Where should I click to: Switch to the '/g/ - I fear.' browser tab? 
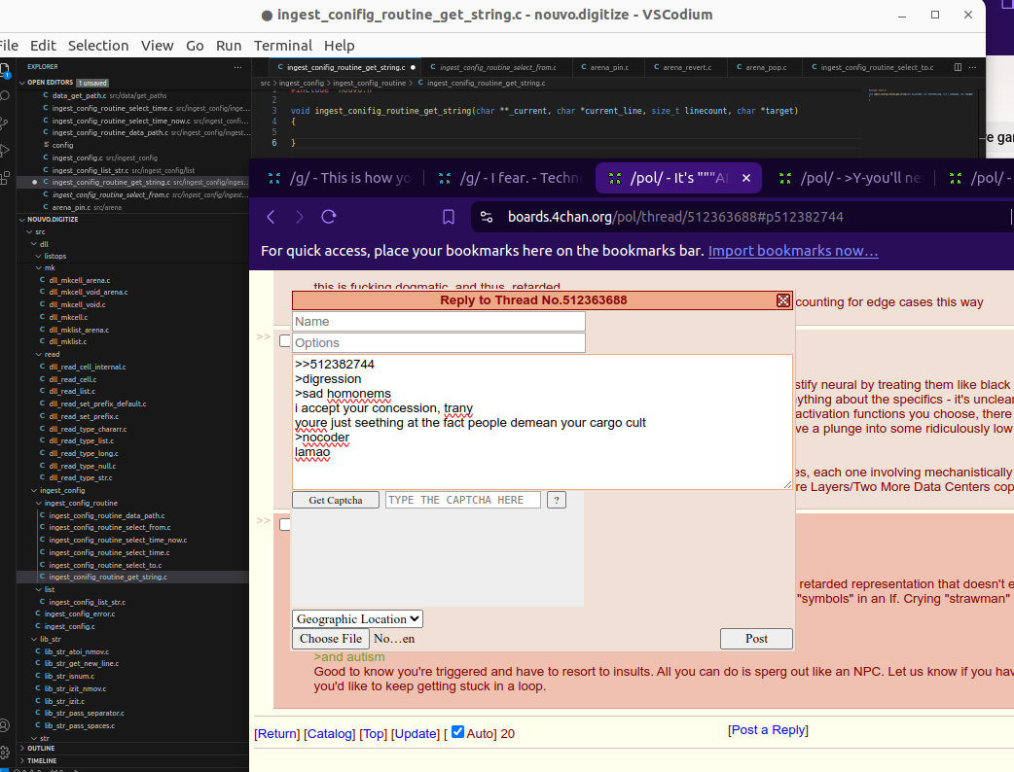510,178
